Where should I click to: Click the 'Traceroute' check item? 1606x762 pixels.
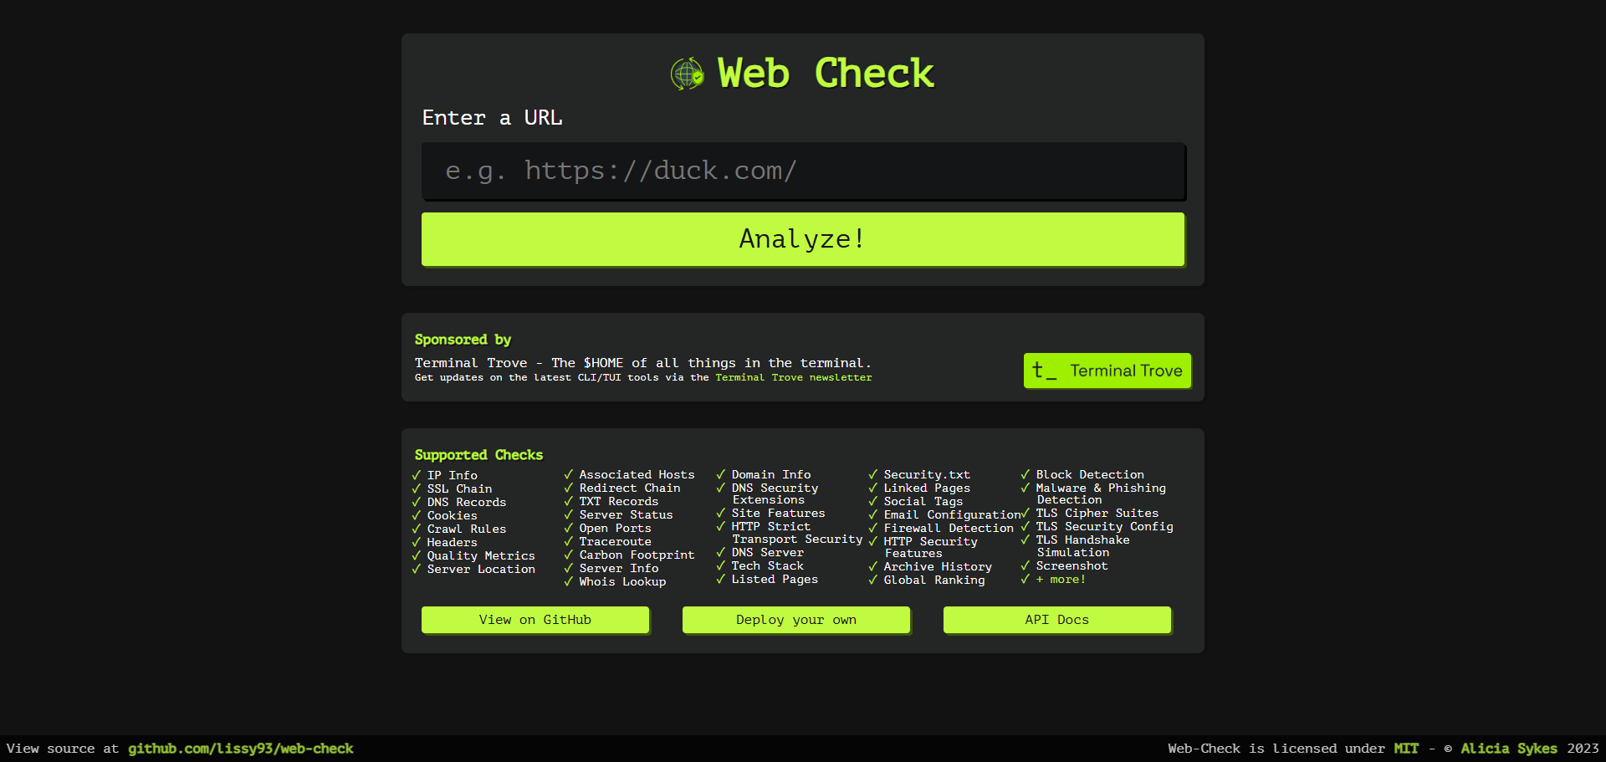[615, 541]
